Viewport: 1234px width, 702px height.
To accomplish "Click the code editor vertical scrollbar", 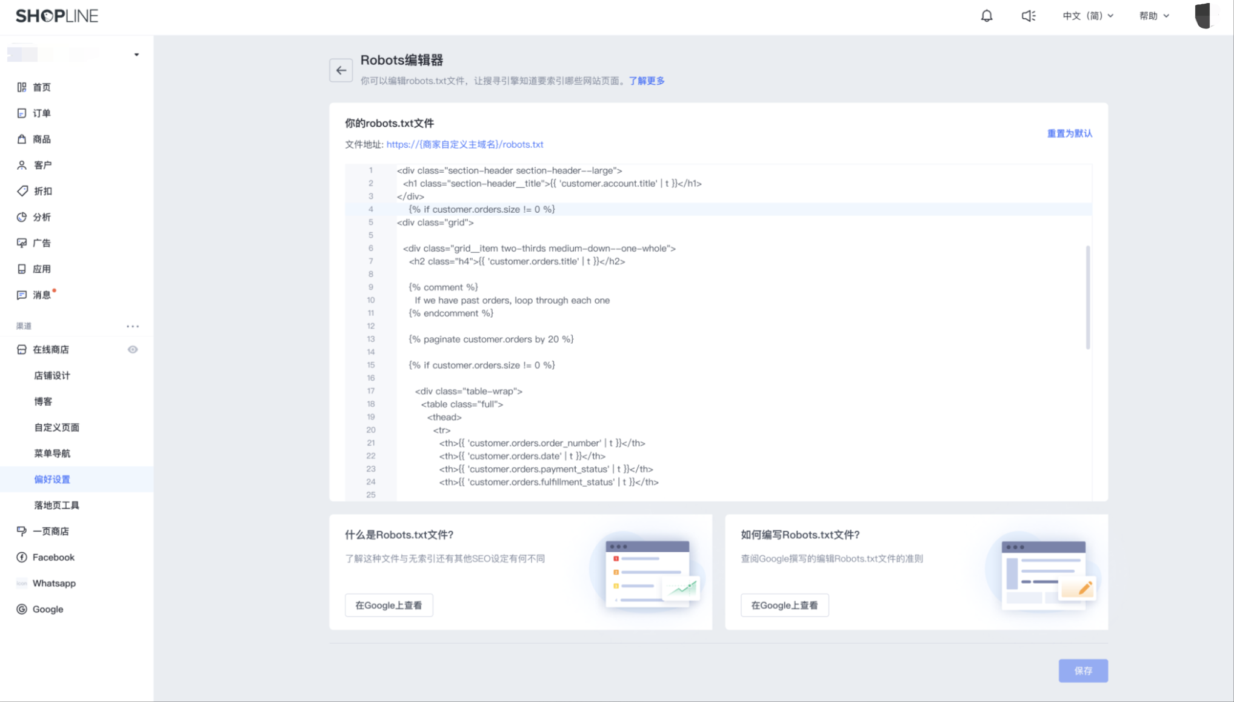I will (1087, 297).
